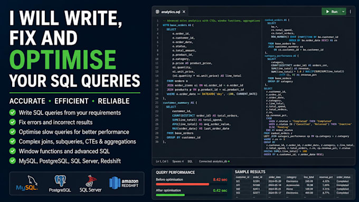This screenshot has width=359, height=202.
Task: Click the file icon on the analytics.sql tab
Action: pos(157,12)
